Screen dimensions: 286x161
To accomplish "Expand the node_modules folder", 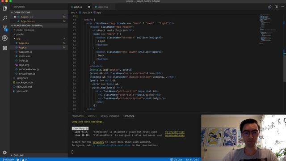I will tap(25, 30).
